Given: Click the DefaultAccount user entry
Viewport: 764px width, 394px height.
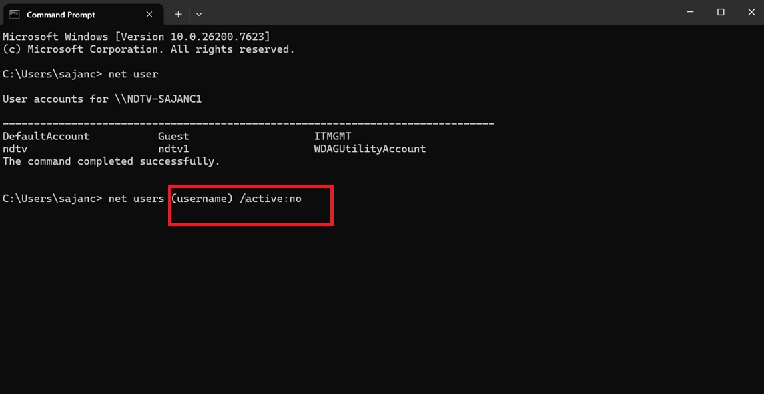Looking at the screenshot, I should click(46, 136).
